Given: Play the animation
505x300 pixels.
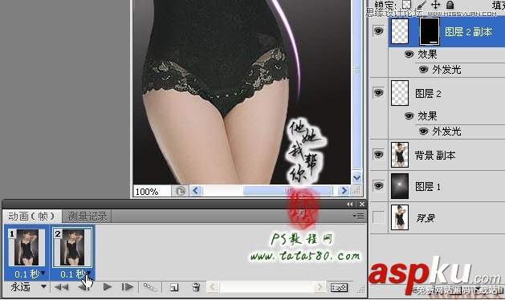Looking at the screenshot, I should 108,287.
